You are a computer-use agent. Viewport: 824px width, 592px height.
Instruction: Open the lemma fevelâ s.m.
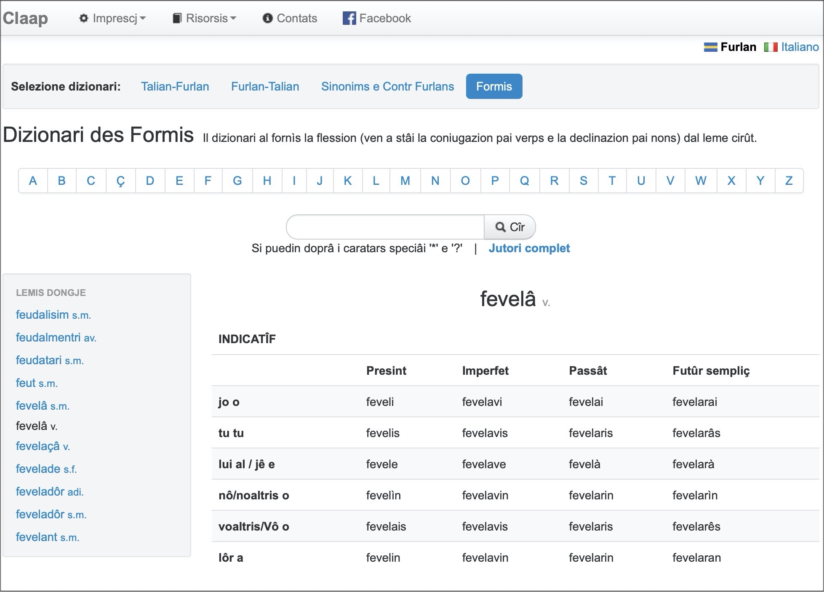(x=43, y=405)
